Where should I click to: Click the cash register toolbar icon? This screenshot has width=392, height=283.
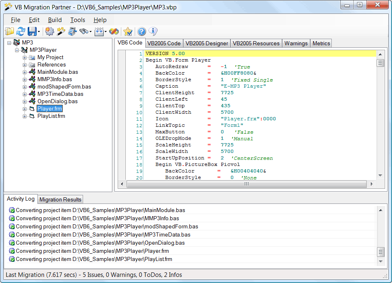pos(72,31)
